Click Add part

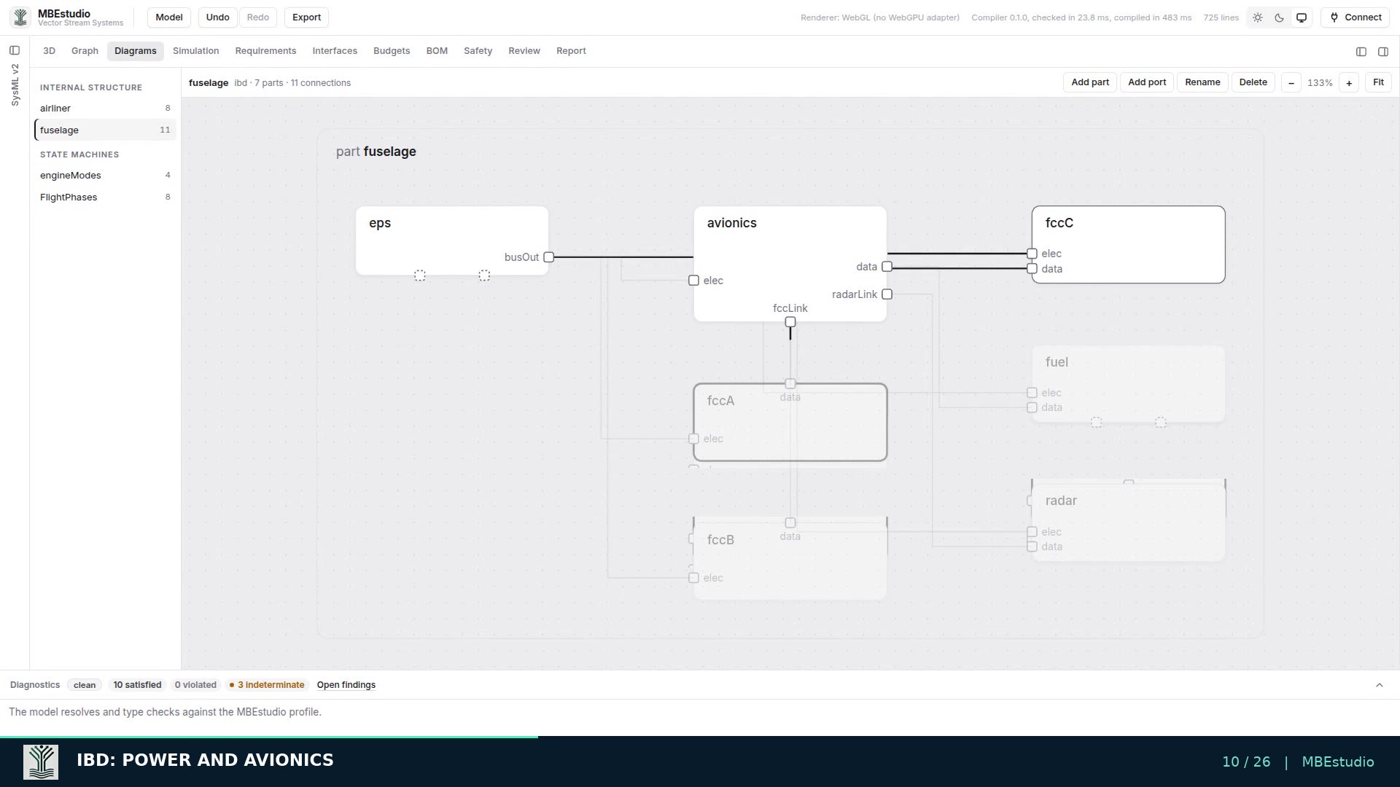coord(1090,82)
